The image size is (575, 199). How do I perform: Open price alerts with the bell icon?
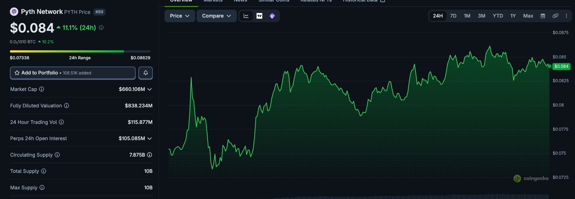tap(146, 73)
